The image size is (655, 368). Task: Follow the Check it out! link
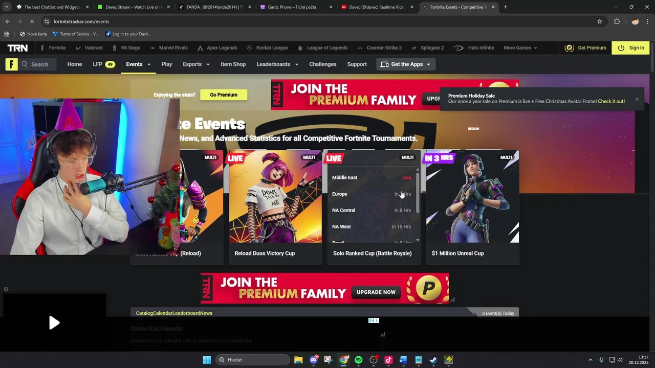tap(611, 101)
